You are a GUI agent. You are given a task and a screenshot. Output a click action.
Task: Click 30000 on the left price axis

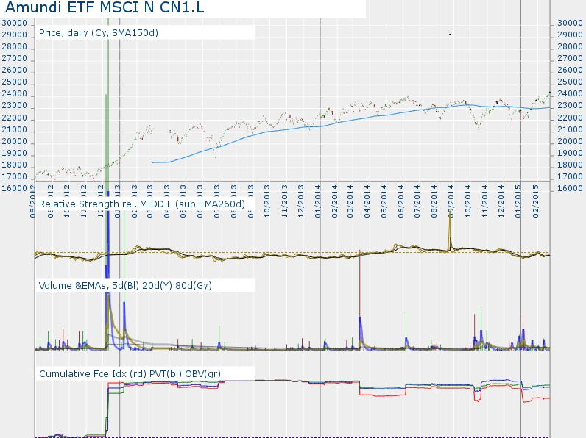coord(15,23)
